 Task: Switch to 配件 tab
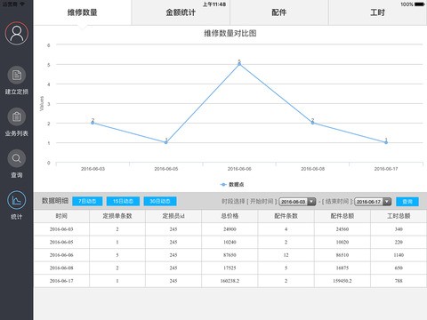point(279,12)
